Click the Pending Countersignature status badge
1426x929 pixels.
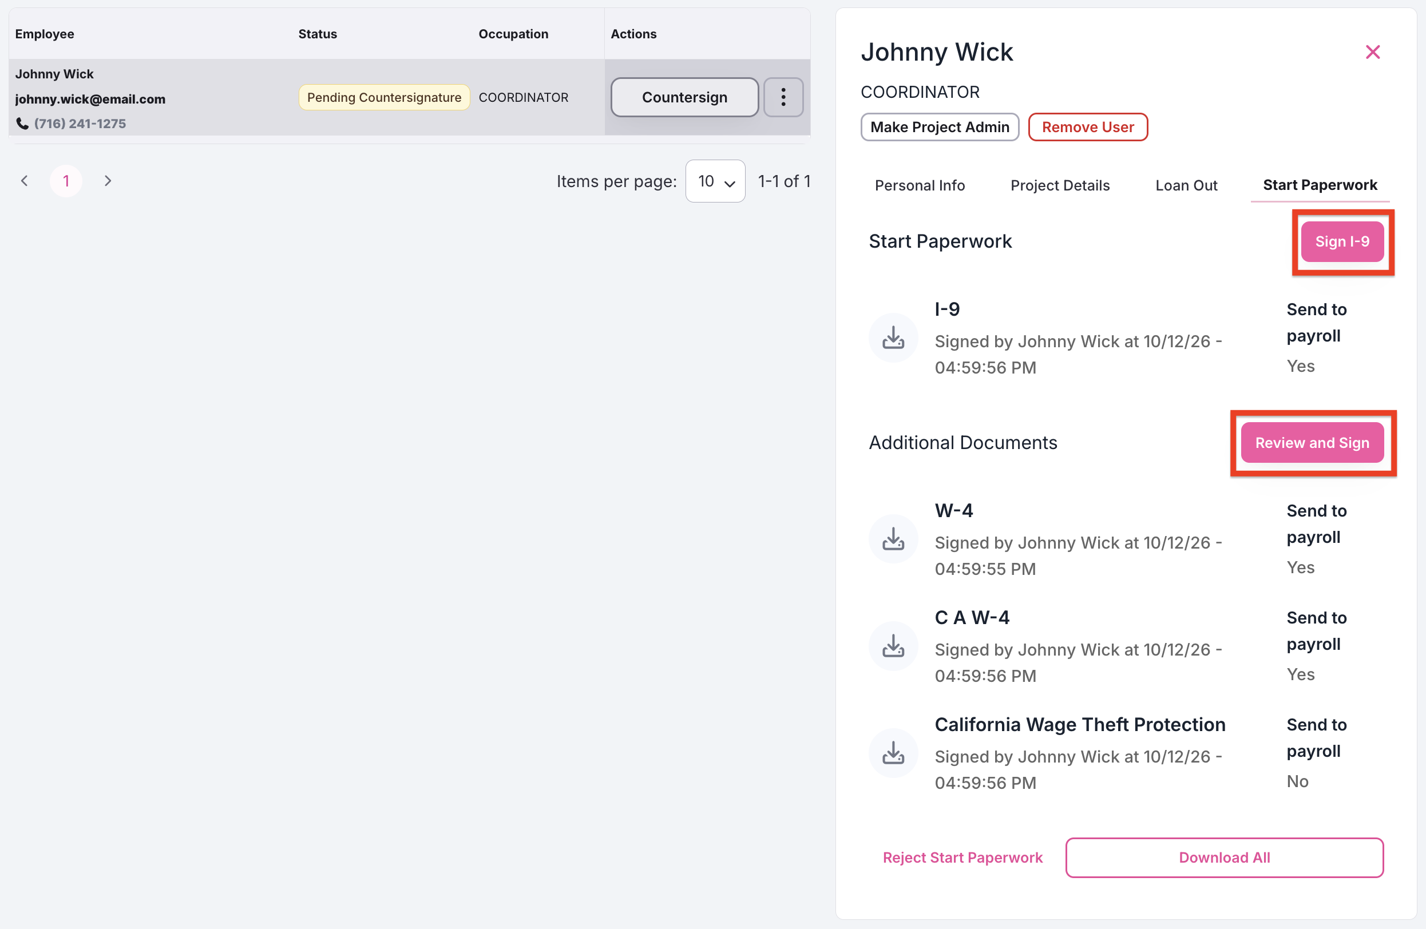tap(384, 97)
